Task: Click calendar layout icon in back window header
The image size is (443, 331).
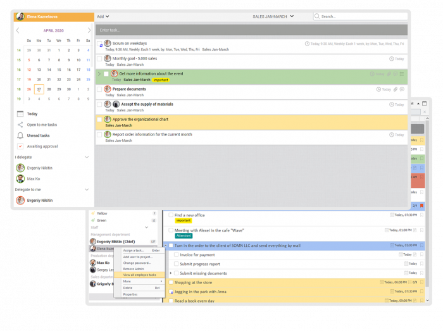Action: pos(425,103)
